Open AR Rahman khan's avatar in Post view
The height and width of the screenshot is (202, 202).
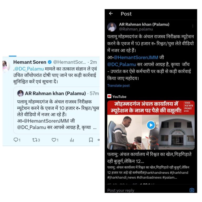112,27
